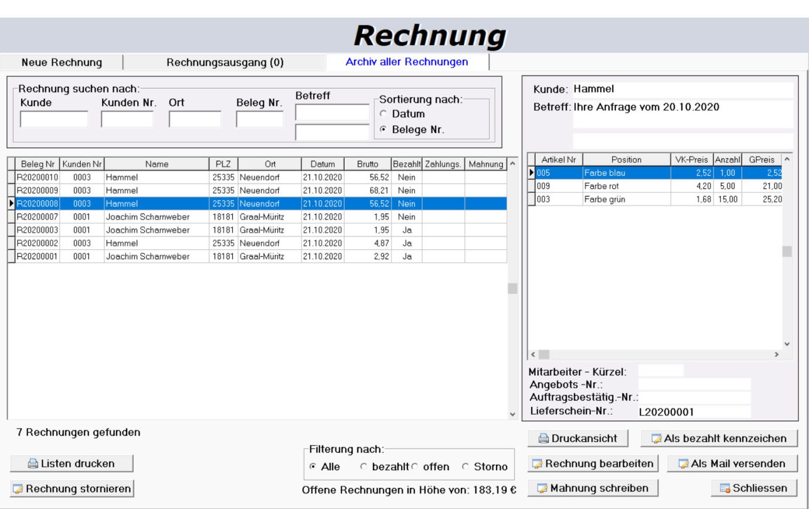Click the Mahnung schreiben icon
Viewport: 809px width, 509px height.
(542, 488)
